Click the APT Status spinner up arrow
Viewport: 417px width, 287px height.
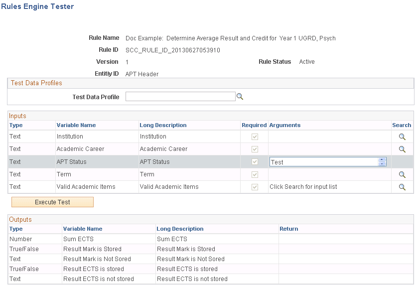(x=383, y=159)
